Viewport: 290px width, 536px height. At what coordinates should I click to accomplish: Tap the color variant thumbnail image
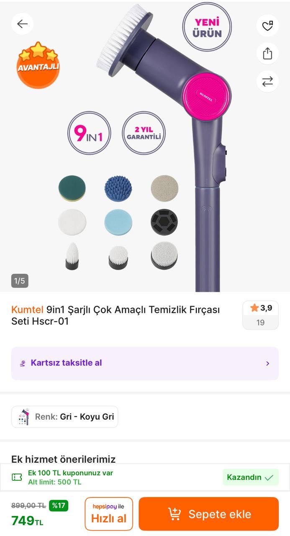tap(23, 417)
